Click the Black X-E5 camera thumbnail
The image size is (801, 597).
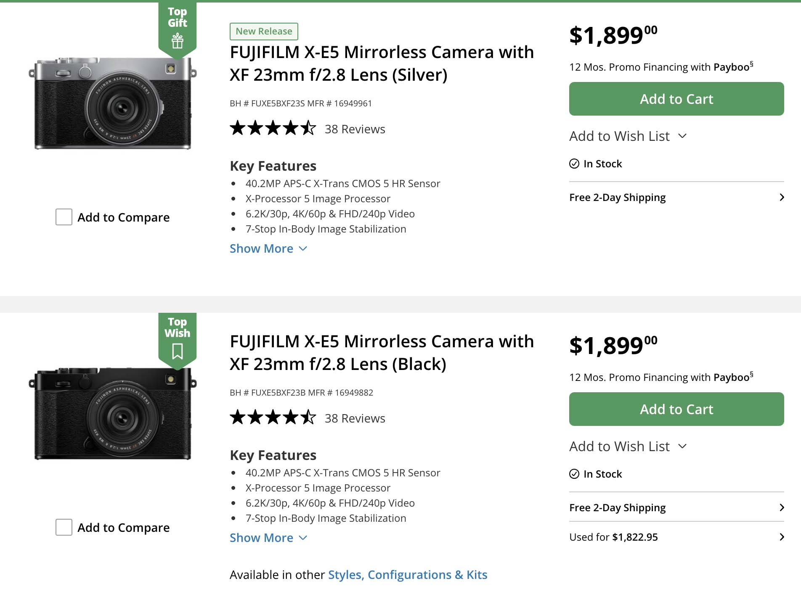[x=113, y=414]
